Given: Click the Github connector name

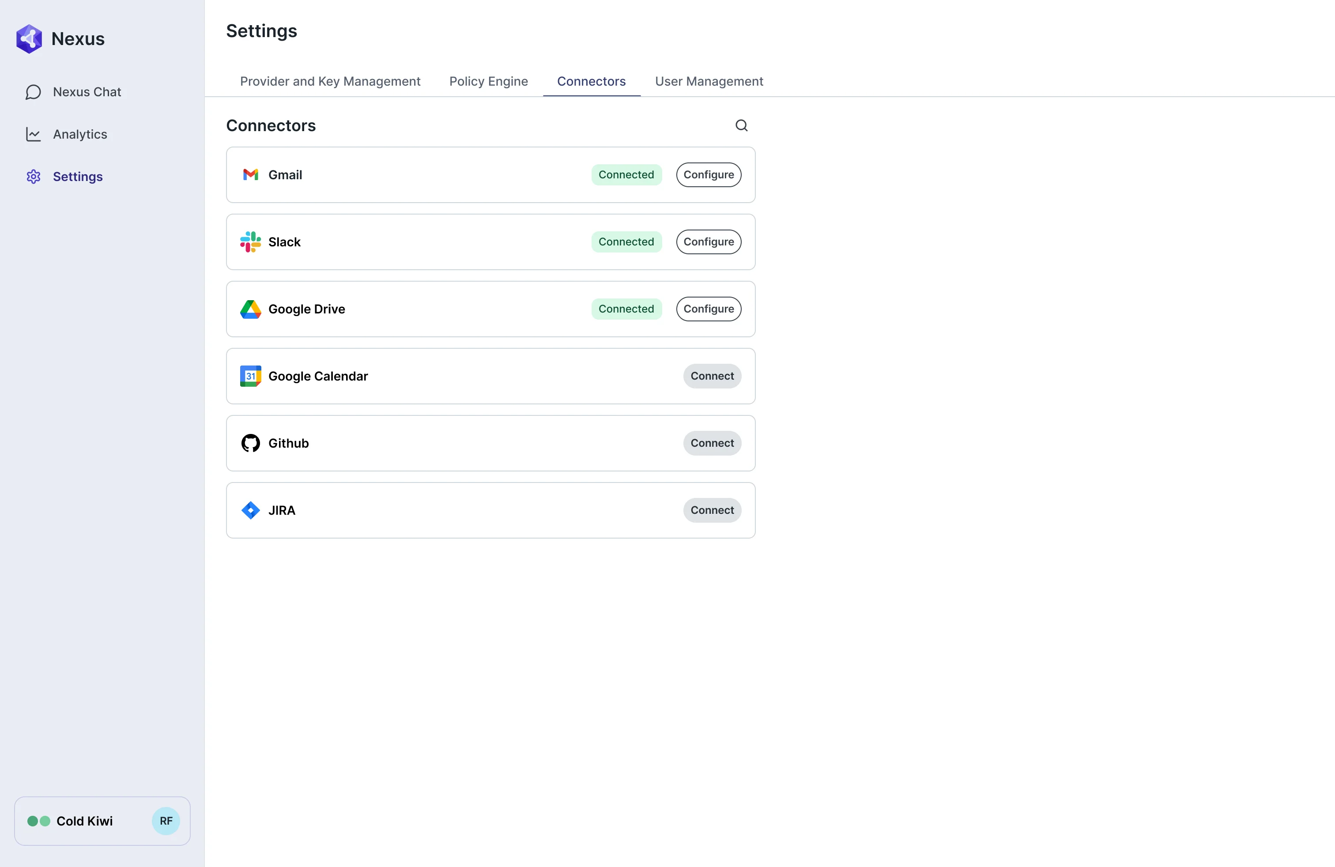Looking at the screenshot, I should coord(288,443).
